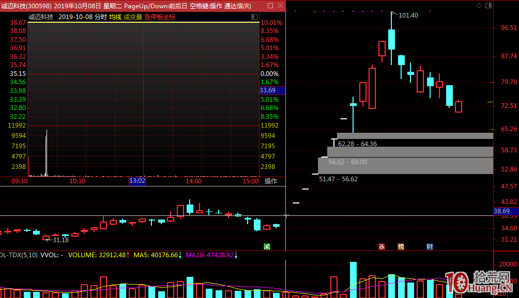Click the 09:30 time axis label
Image resolution: width=519 pixels, height=298 pixels.
20,181
